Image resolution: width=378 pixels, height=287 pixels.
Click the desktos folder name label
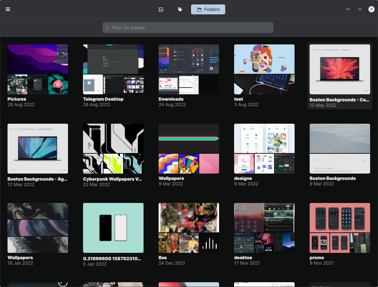(243, 258)
